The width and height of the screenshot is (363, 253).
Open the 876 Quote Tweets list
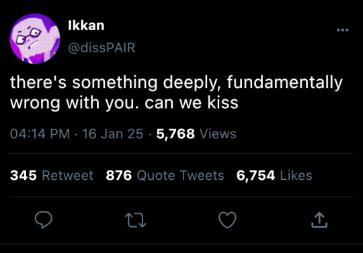165,175
